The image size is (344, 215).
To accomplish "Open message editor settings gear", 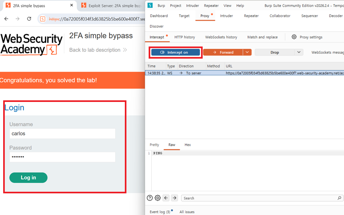I will (158, 198).
